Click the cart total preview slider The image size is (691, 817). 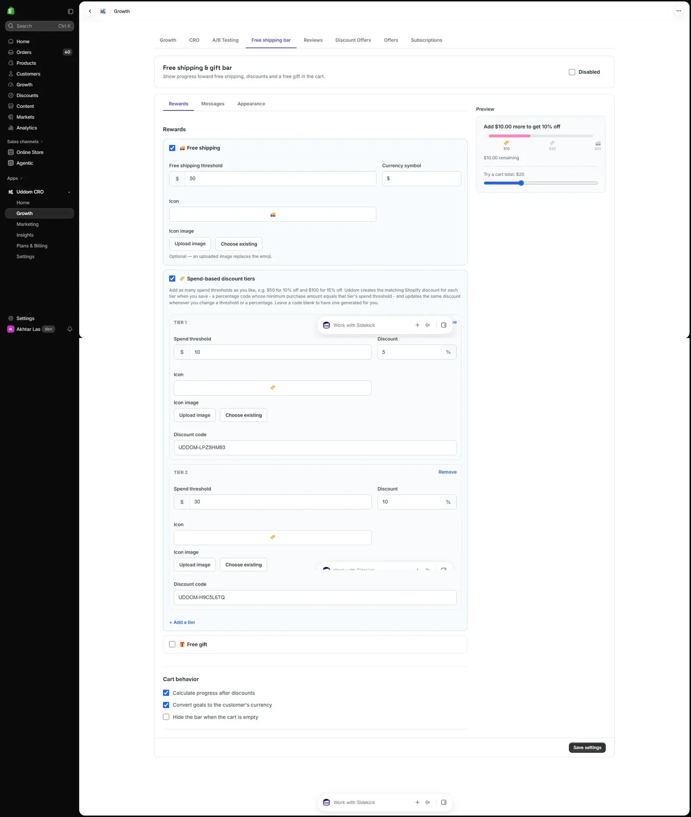pyautogui.click(x=541, y=183)
